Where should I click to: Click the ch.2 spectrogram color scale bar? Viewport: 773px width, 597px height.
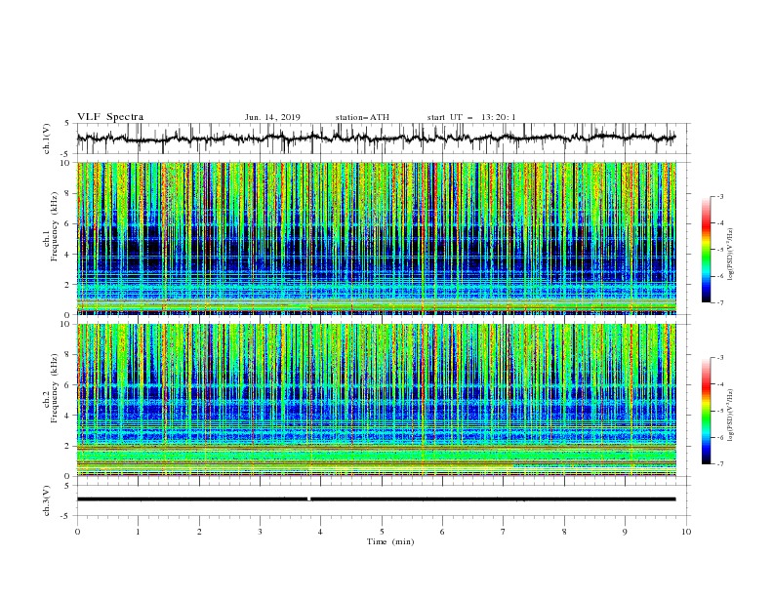click(x=707, y=411)
